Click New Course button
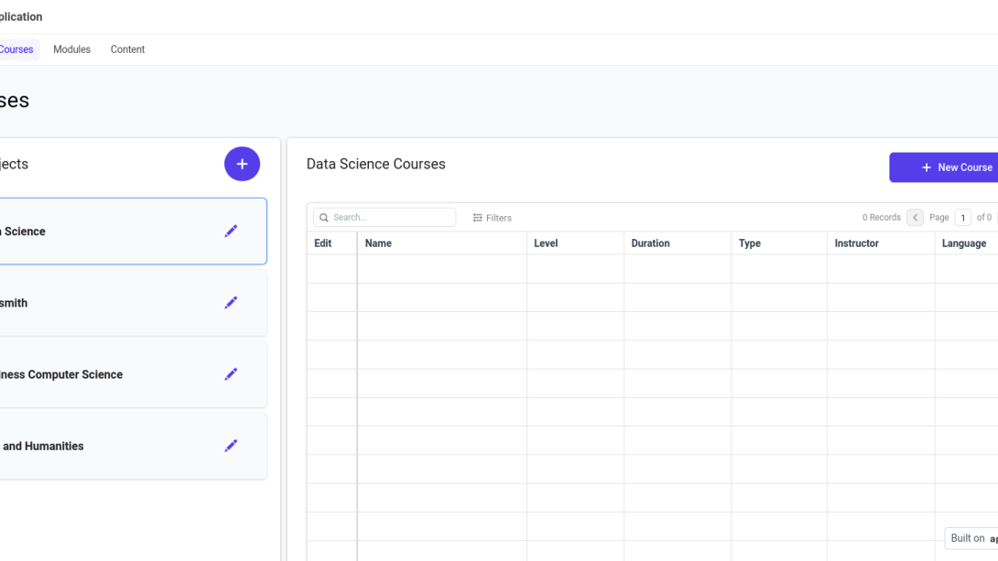The image size is (998, 561). [945, 167]
